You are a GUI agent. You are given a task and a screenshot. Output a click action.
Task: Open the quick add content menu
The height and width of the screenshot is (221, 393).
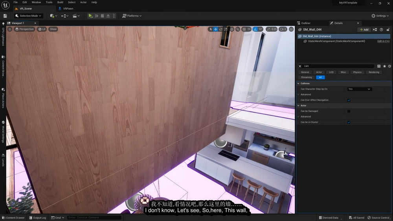(x=53, y=16)
